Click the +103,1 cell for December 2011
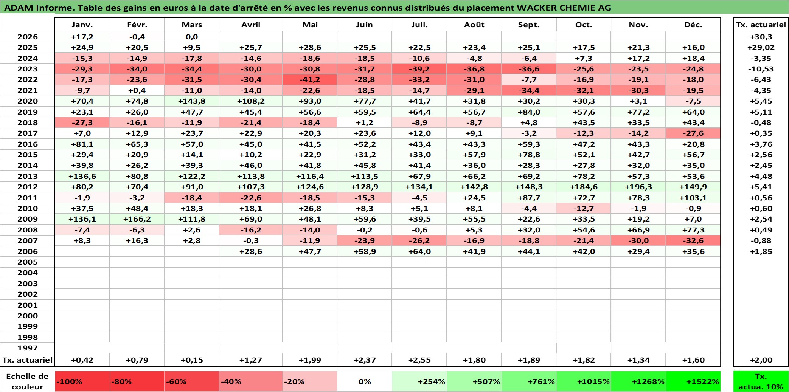Screen dimensions: 789x392 pos(693,198)
